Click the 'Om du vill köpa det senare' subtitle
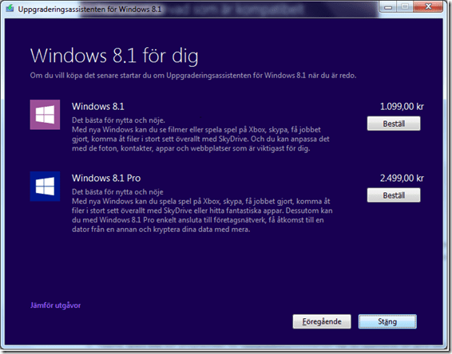The height and width of the screenshot is (354, 452). [x=193, y=76]
